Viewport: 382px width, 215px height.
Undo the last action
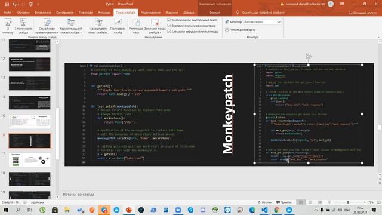[x=14, y=4]
